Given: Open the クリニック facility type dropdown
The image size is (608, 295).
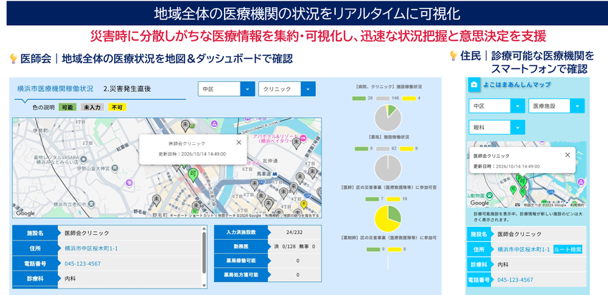Looking at the screenshot, I should pyautogui.click(x=287, y=89).
